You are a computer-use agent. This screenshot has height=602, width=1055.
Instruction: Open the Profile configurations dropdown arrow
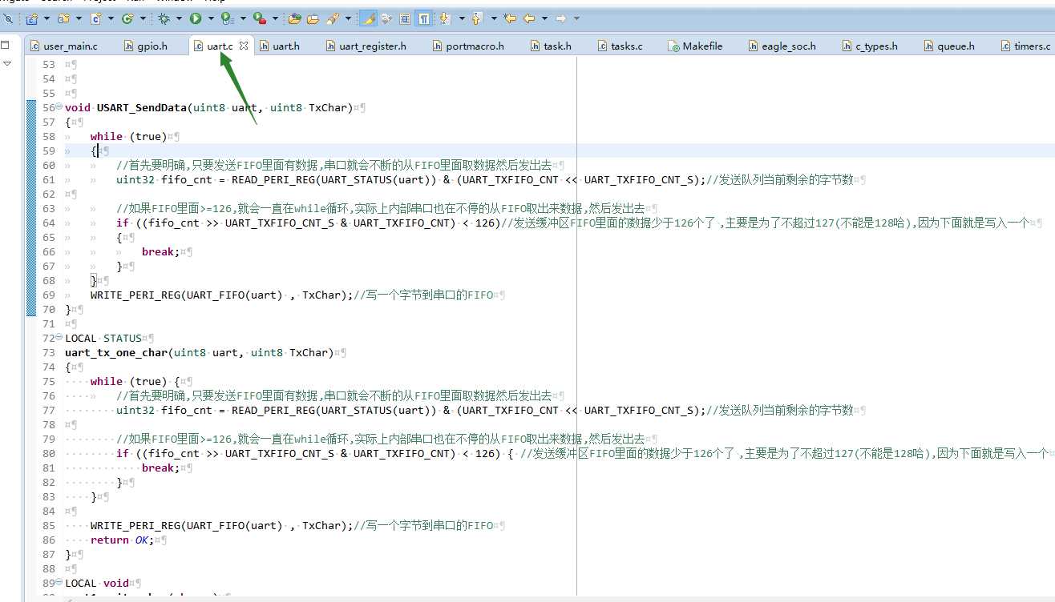[x=243, y=18]
